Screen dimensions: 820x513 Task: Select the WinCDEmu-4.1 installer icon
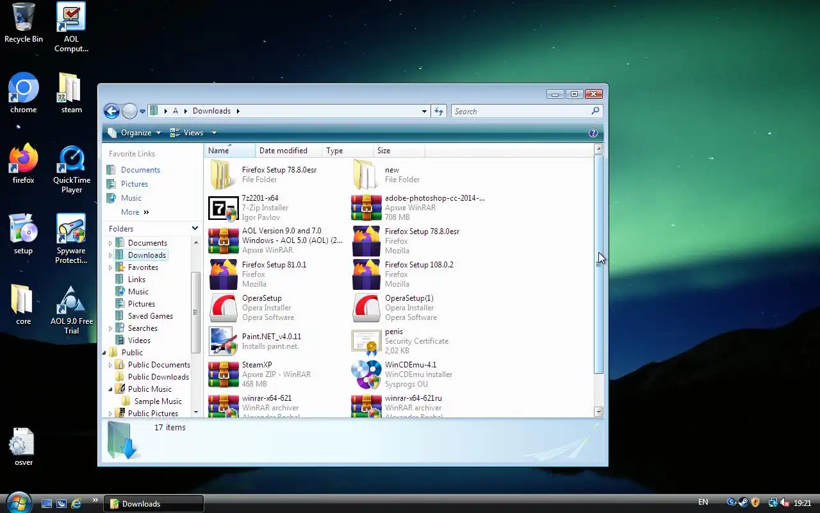(366, 375)
